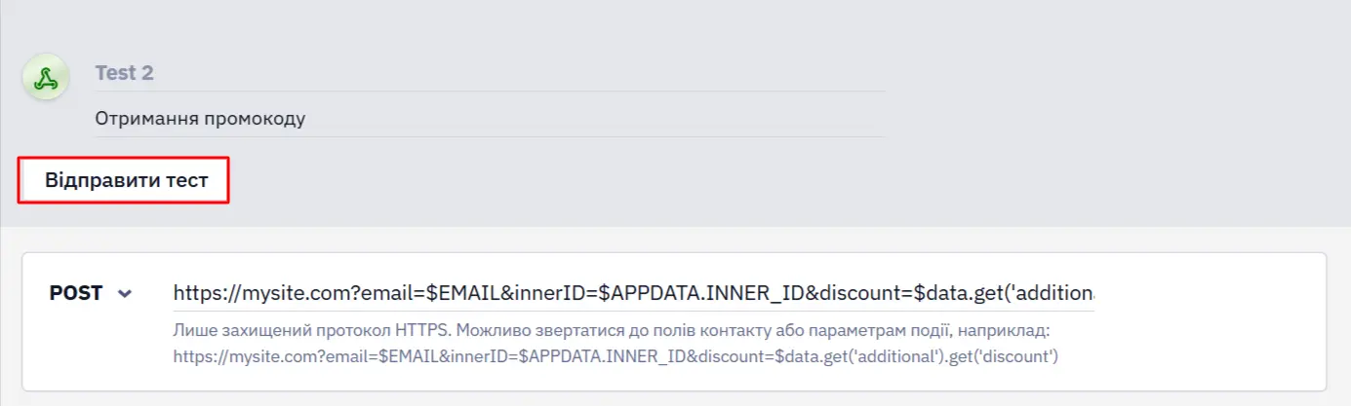The image size is (1351, 406).
Task: Place cursor on https://mysite.com in URL field
Action: click(x=248, y=293)
